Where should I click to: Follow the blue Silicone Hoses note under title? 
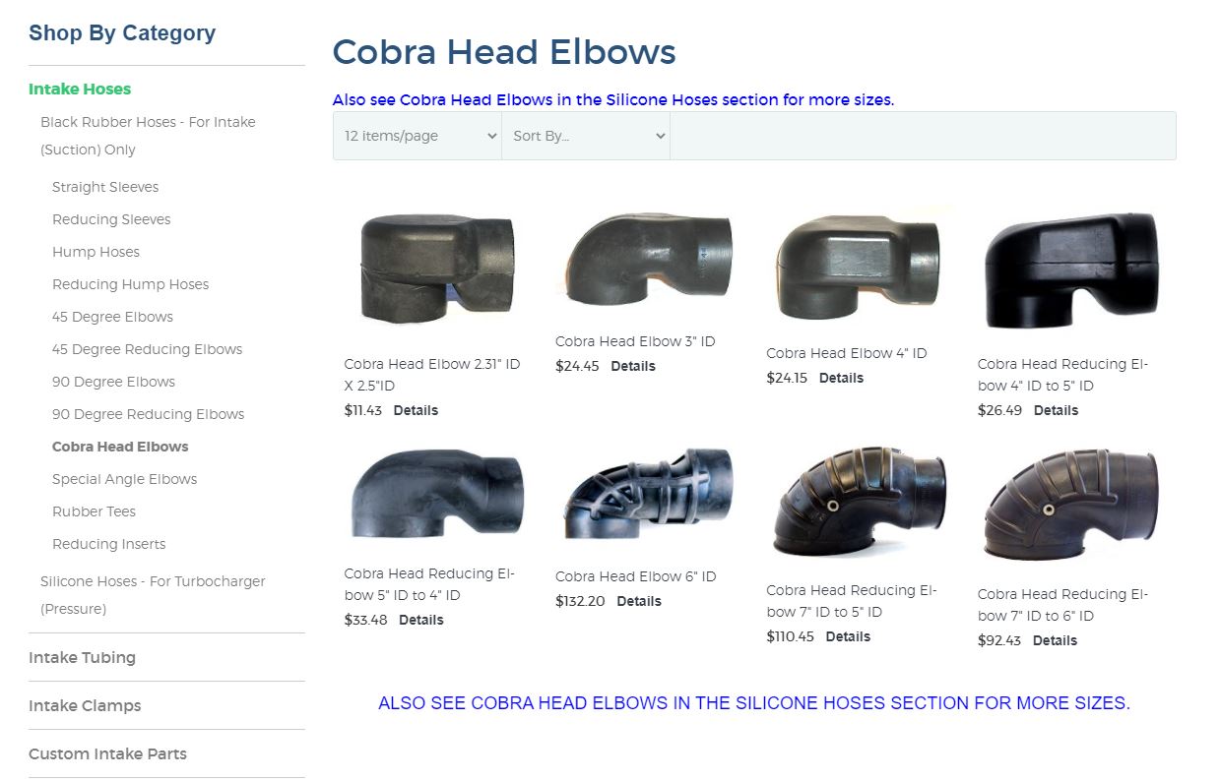coord(613,99)
